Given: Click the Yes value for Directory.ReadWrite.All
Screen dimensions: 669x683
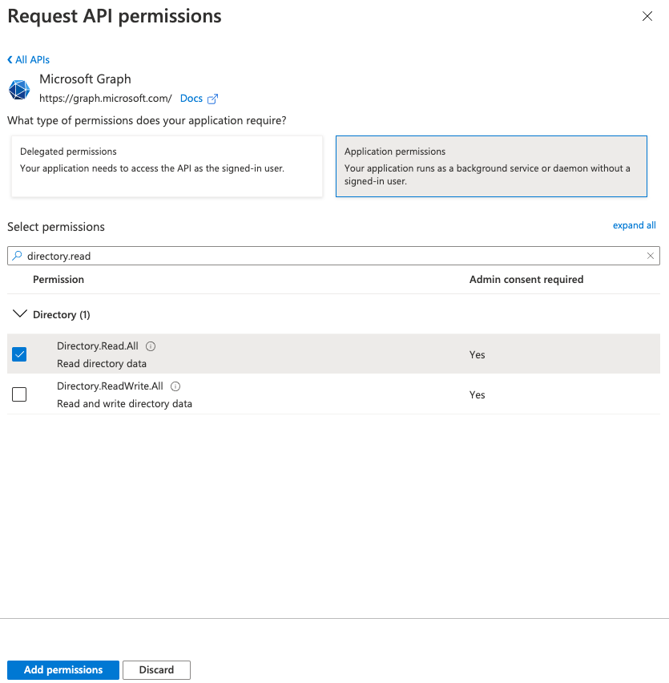Looking at the screenshot, I should pyautogui.click(x=477, y=394).
